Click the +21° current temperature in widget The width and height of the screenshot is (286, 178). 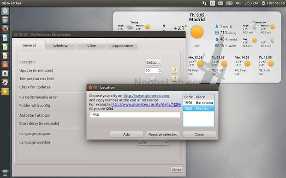tap(180, 28)
